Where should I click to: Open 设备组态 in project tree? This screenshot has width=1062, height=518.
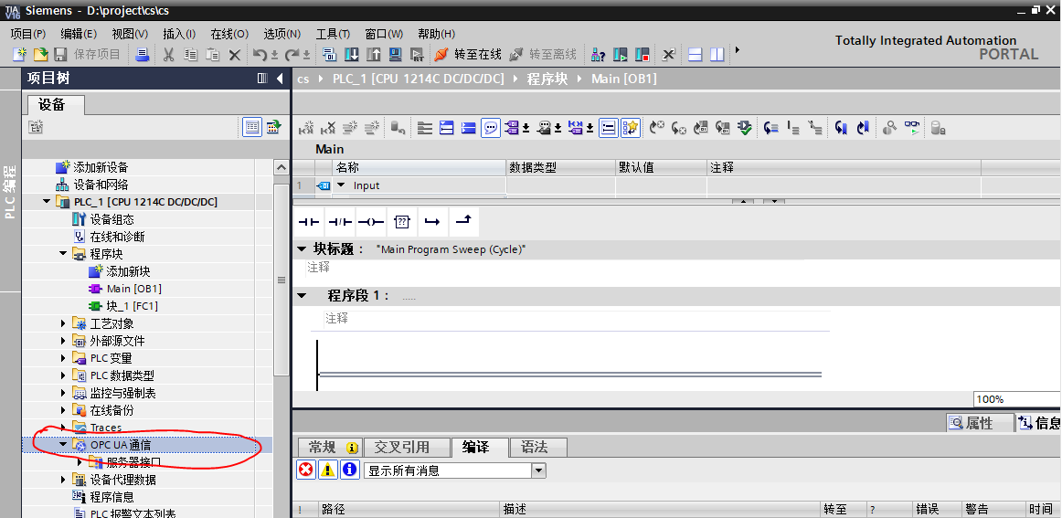click(112, 219)
